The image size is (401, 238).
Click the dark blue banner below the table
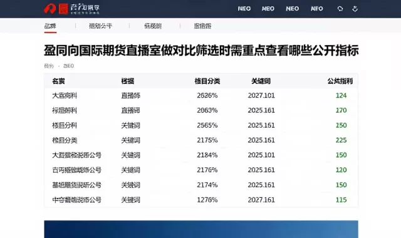click(201, 229)
